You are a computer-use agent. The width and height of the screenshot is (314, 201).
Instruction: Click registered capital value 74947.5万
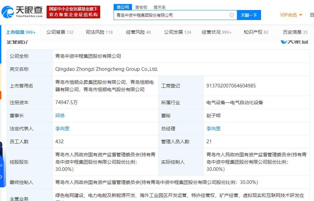click(66, 103)
